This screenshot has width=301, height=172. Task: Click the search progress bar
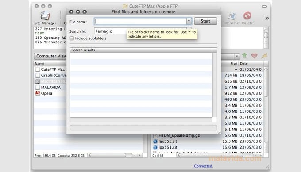[x=143, y=128]
